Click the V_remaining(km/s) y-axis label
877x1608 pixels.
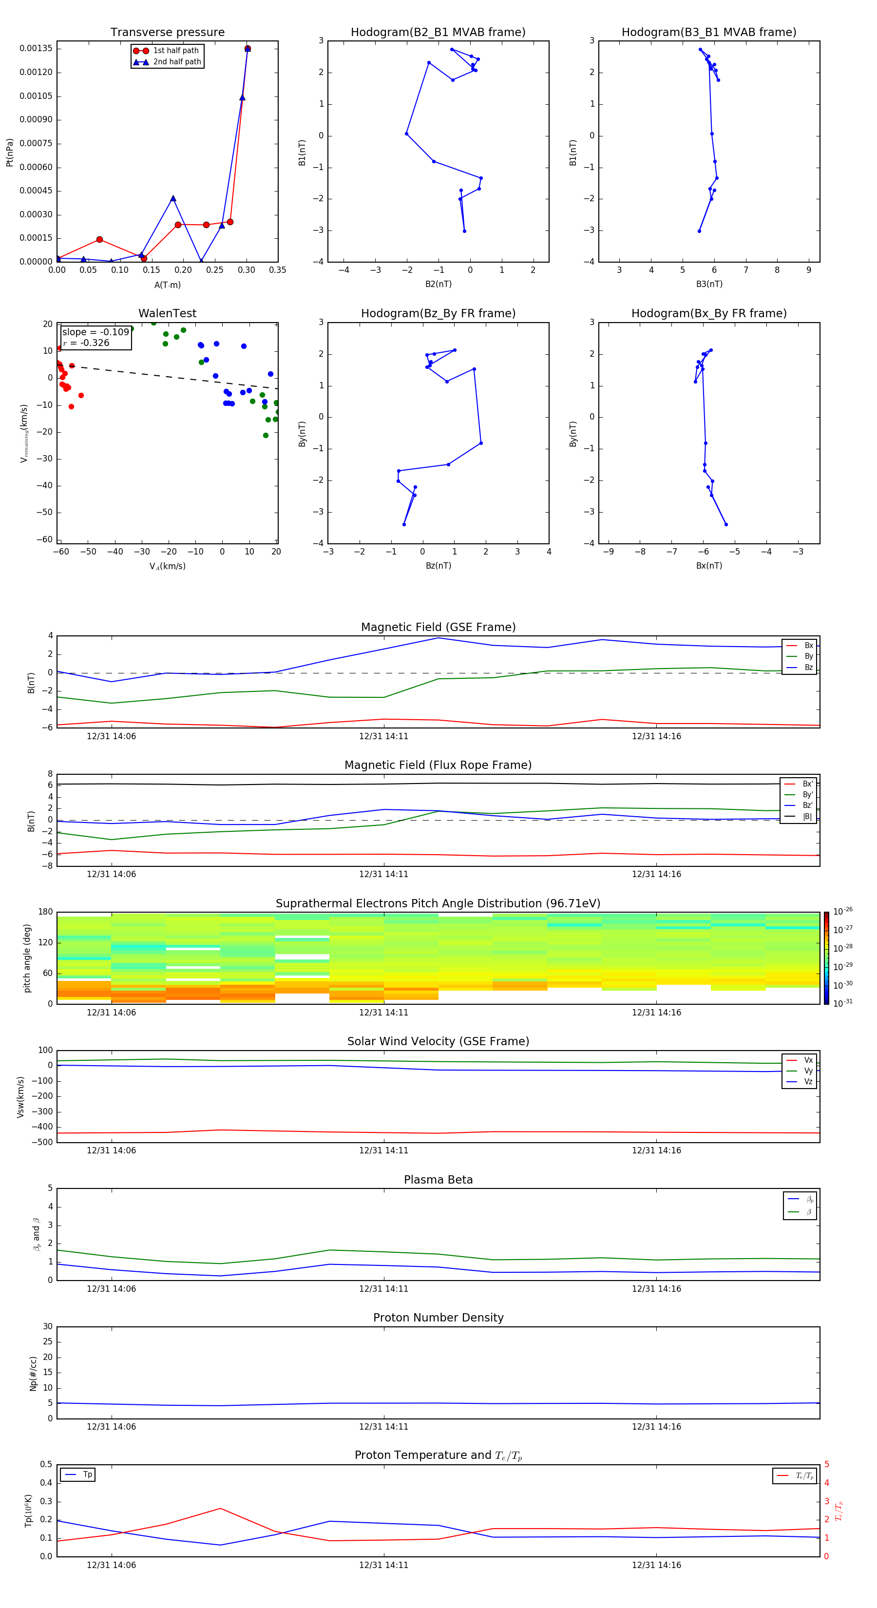[x=24, y=433]
